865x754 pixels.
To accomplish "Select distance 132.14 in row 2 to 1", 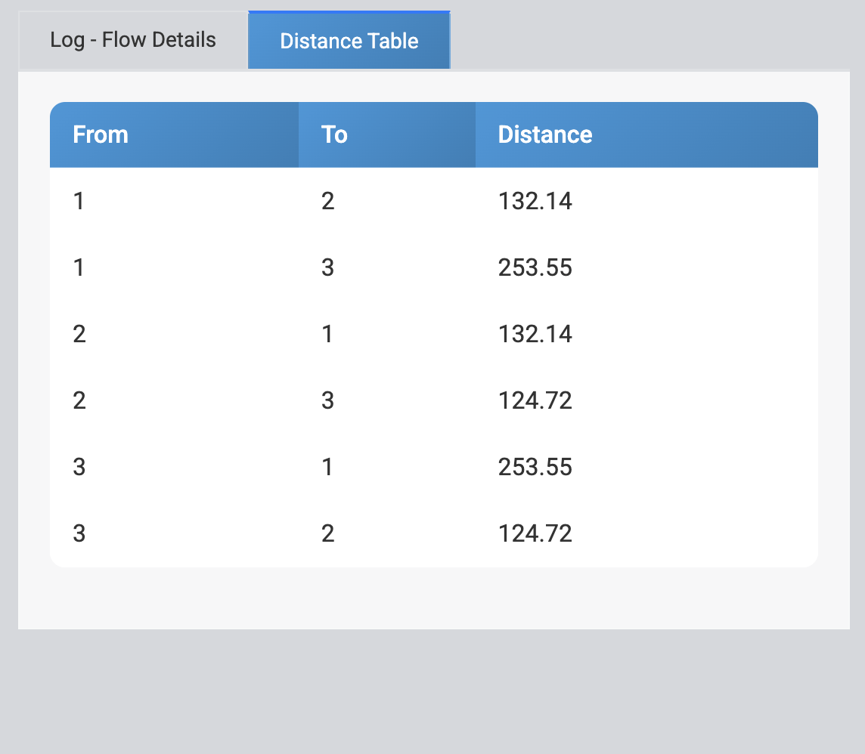I will point(535,334).
